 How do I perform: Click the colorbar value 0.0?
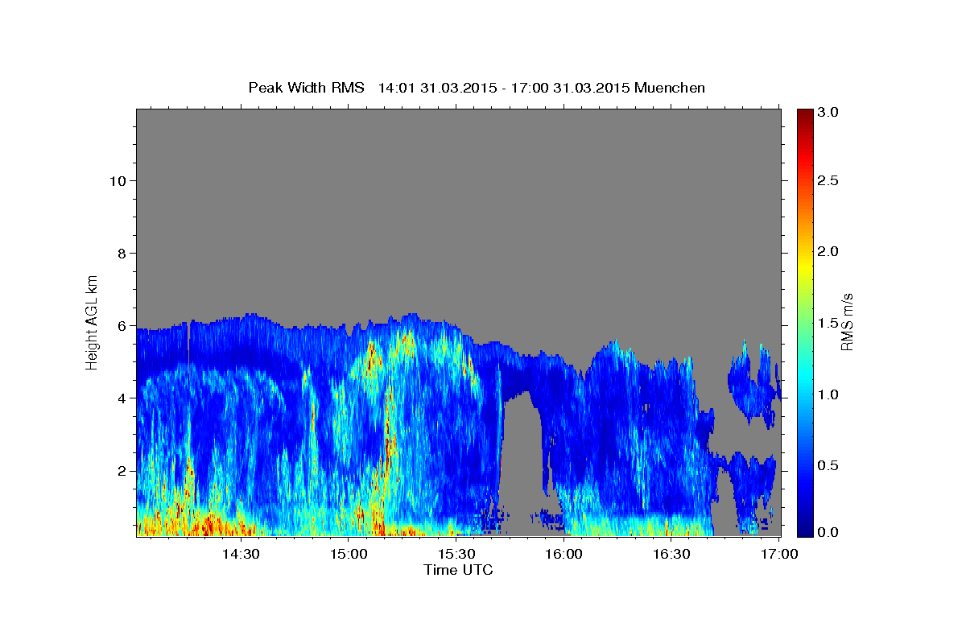click(x=828, y=532)
